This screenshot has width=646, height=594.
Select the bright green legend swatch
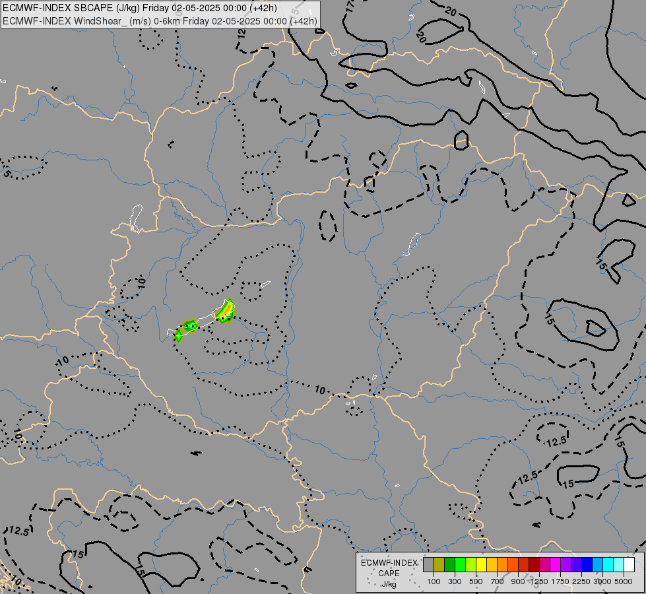pyautogui.click(x=460, y=564)
